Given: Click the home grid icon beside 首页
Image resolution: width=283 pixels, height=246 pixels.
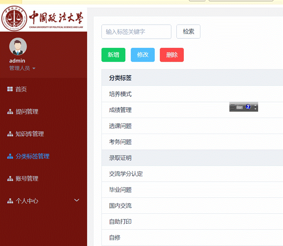Looking at the screenshot, I should point(10,89).
